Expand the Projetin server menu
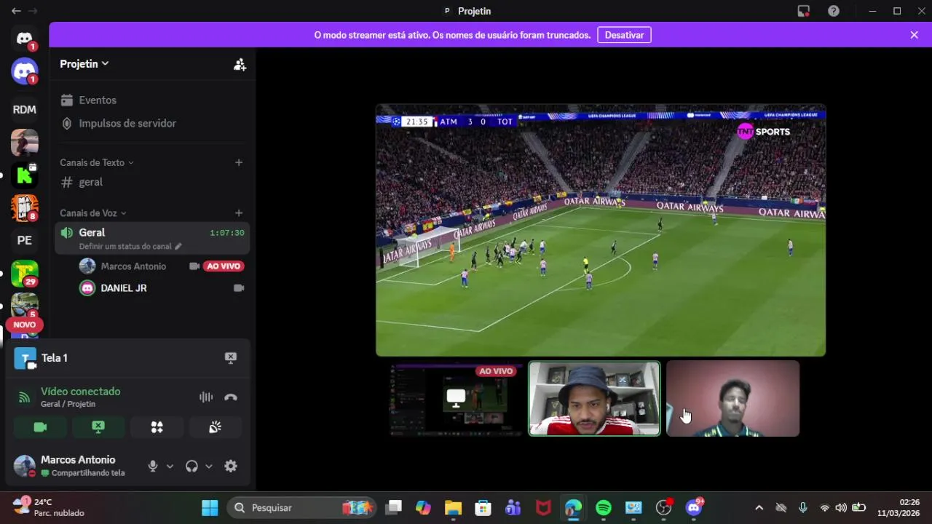 (84, 63)
